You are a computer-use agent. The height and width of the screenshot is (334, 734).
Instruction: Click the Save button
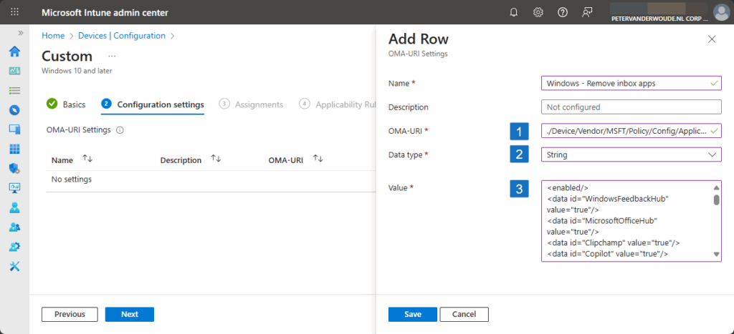click(x=412, y=314)
